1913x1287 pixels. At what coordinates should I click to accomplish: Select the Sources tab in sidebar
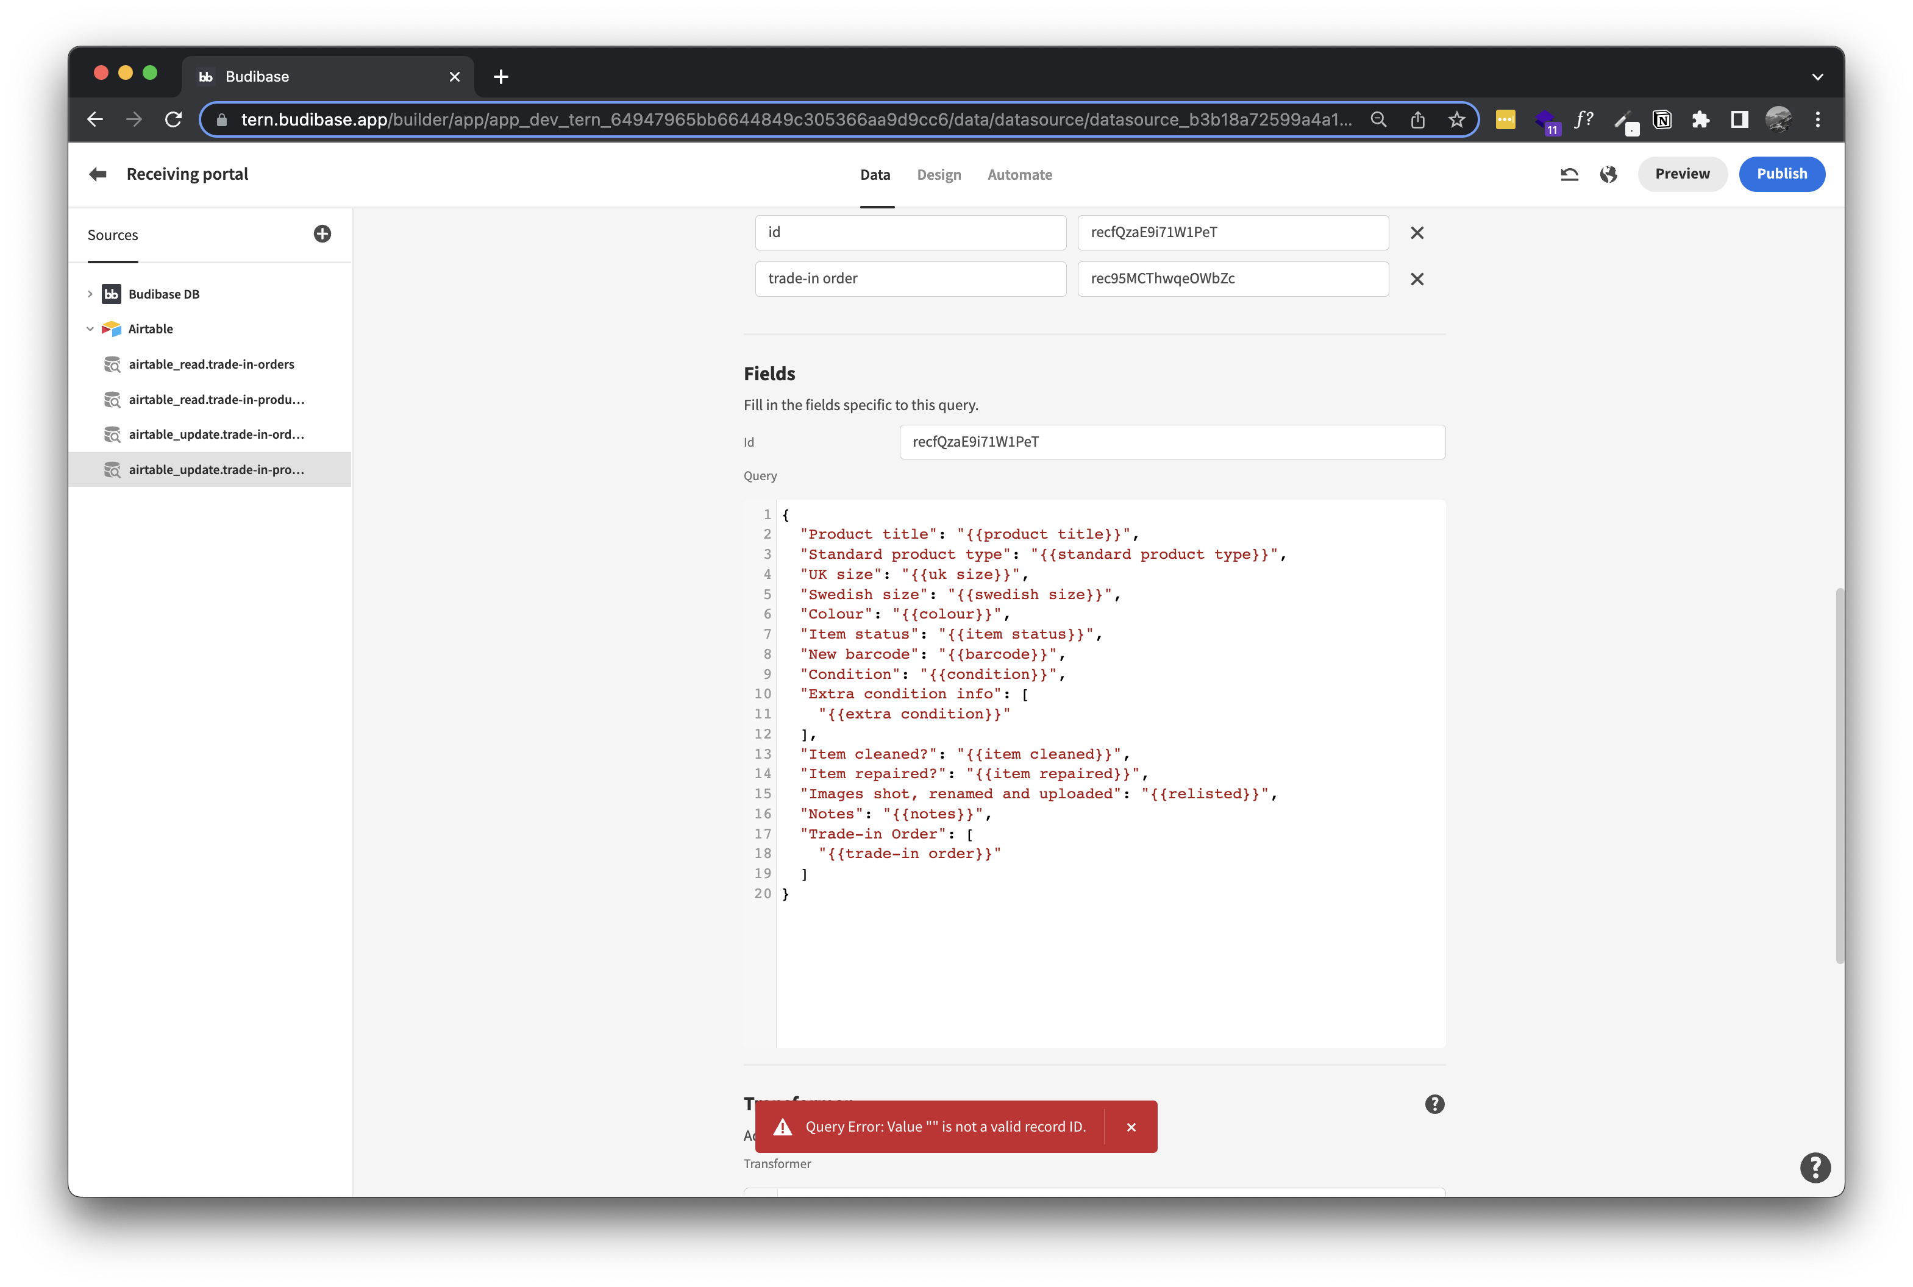point(113,235)
